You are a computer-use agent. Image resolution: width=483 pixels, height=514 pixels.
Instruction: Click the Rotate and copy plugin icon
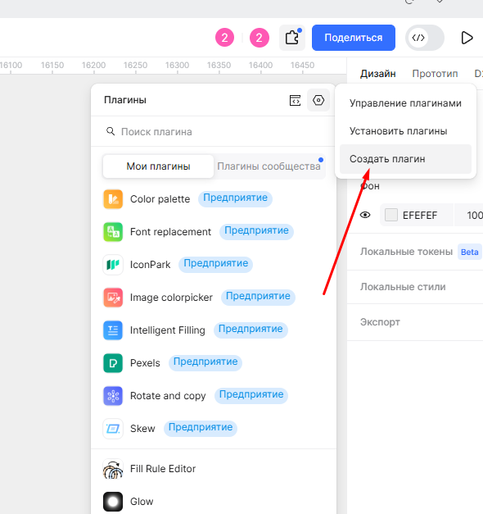point(113,396)
